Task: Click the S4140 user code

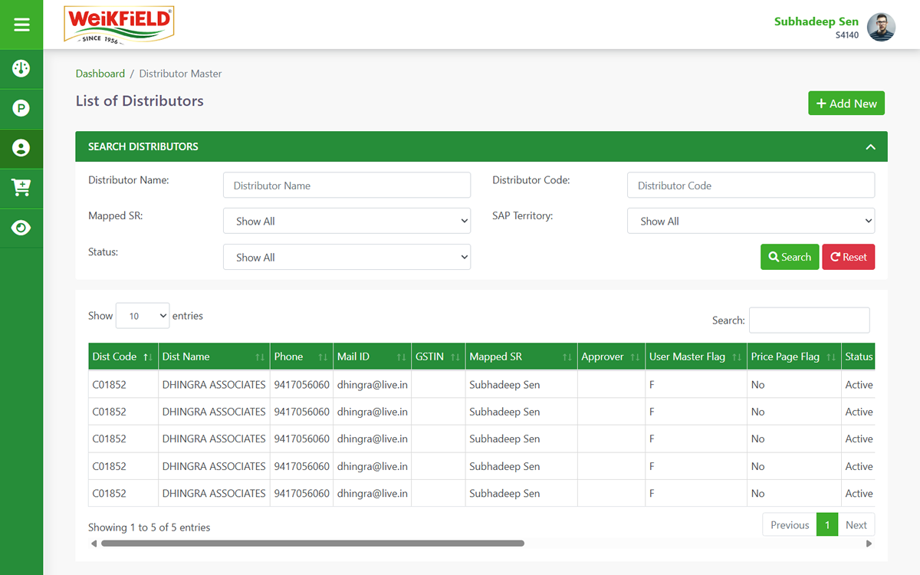Action: [847, 35]
